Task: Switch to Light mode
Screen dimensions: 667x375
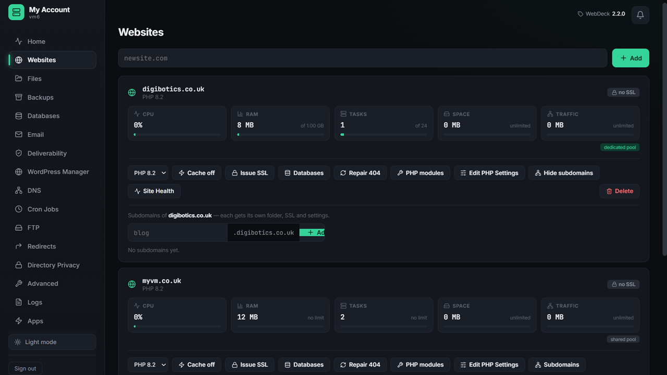Action: click(x=52, y=342)
